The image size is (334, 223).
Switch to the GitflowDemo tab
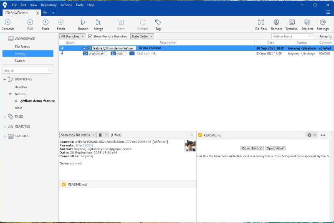[x=17, y=12]
